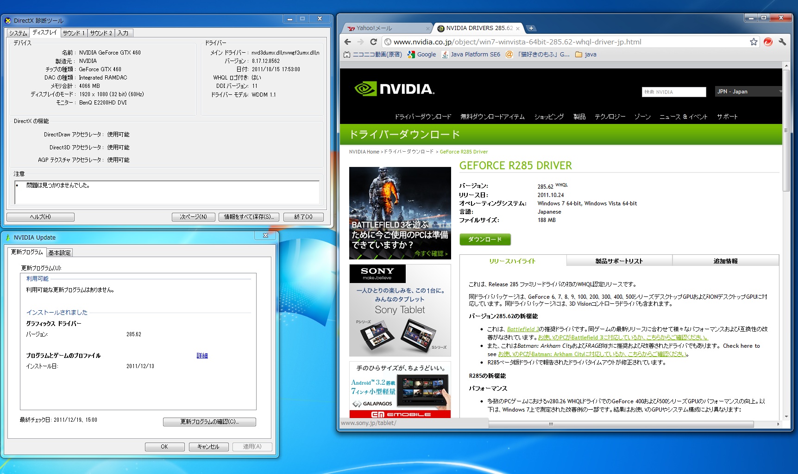Click the Chrome reload page icon
Viewport: 798px width, 474px height.
373,42
